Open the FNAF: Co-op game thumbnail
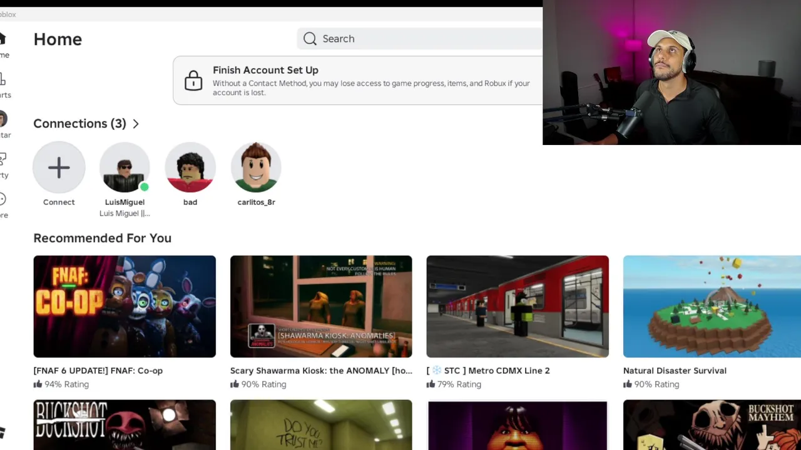Viewport: 801px width, 450px height. click(125, 306)
